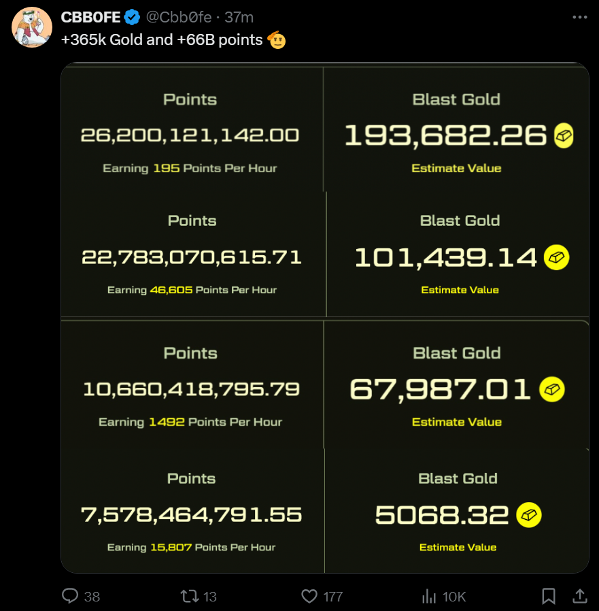The width and height of the screenshot is (599, 611).
Task: Open the three-dot more options menu
Action: point(579,17)
